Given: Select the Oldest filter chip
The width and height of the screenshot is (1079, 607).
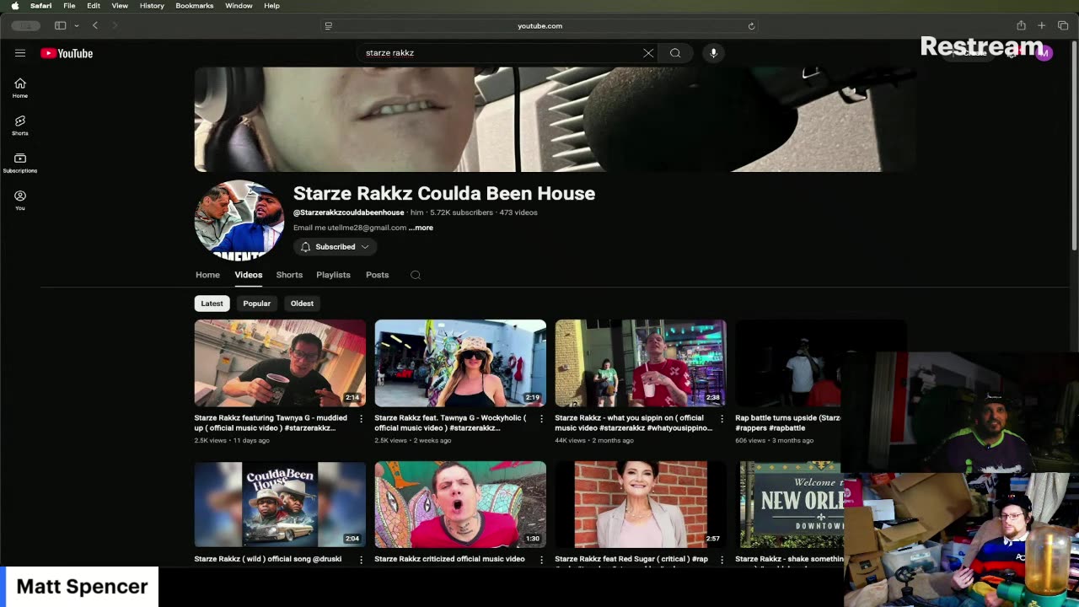Looking at the screenshot, I should 302,303.
